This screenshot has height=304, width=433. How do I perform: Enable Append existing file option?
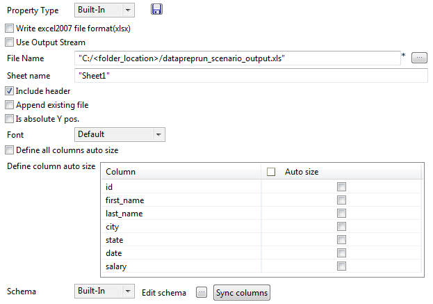[9, 105]
